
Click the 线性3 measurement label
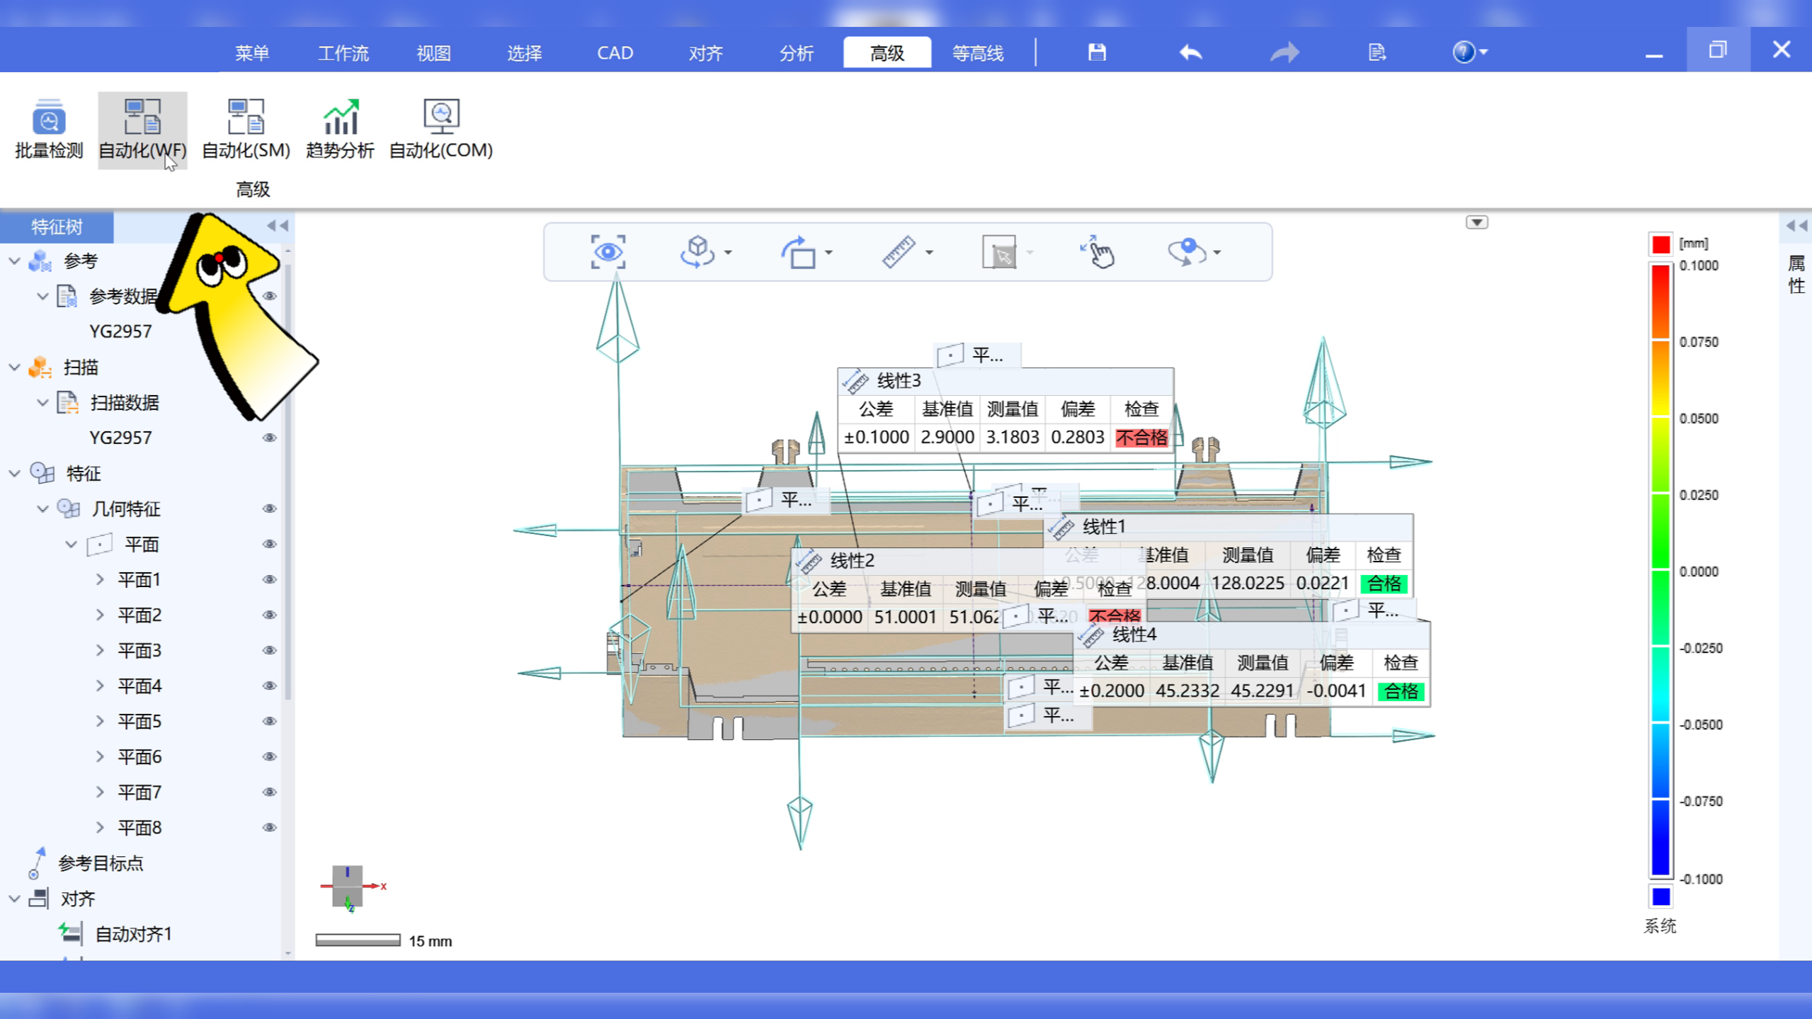(899, 381)
